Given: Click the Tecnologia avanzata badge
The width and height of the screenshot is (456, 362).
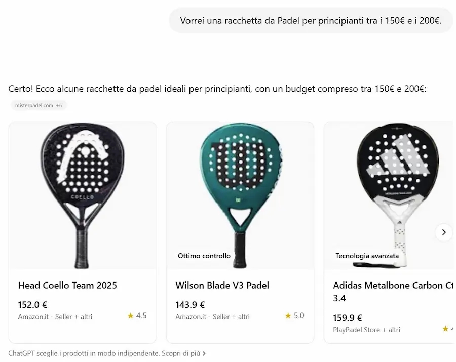Looking at the screenshot, I should tap(367, 256).
